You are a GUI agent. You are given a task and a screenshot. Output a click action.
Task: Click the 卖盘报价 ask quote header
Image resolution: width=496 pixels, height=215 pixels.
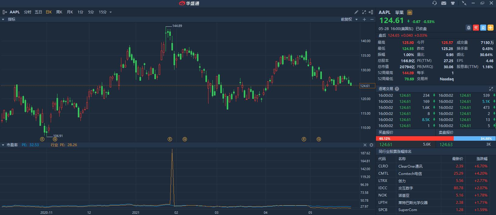point(446,133)
